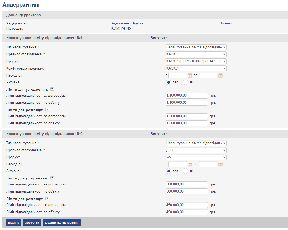Click contract limit field with 450.000,00

186,205
